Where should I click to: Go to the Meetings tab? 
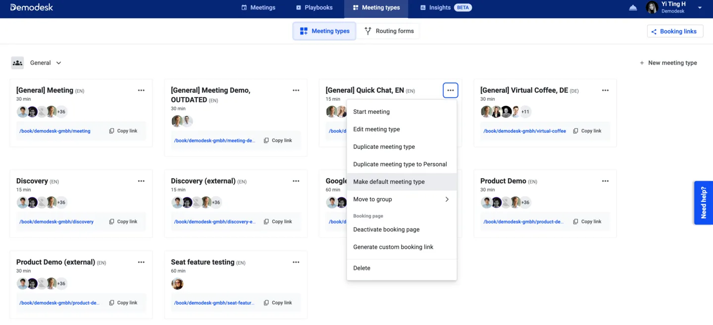click(258, 7)
